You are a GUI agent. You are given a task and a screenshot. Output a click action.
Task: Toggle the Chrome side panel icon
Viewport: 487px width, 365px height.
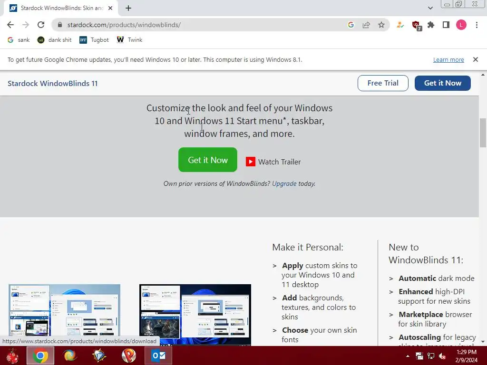point(446,25)
